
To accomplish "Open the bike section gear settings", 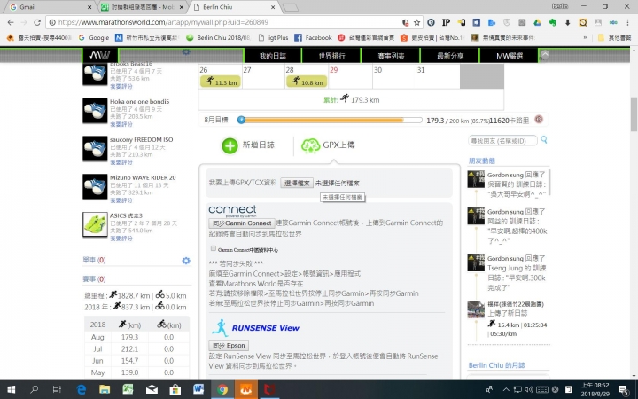I will point(186,261).
